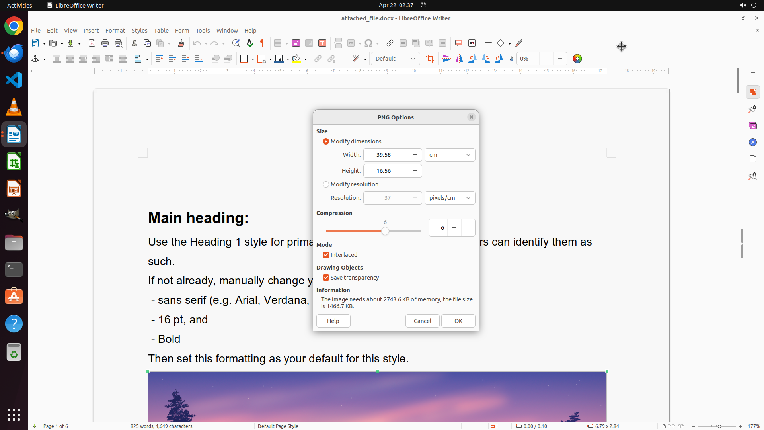Click the Export as PDF toolbar icon
The height and width of the screenshot is (430, 764).
tap(92, 43)
